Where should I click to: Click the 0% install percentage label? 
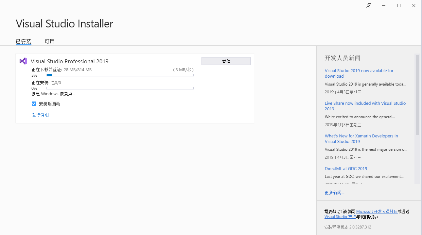click(34, 88)
